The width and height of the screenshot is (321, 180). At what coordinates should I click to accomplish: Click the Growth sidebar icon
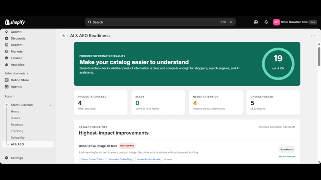[6, 32]
